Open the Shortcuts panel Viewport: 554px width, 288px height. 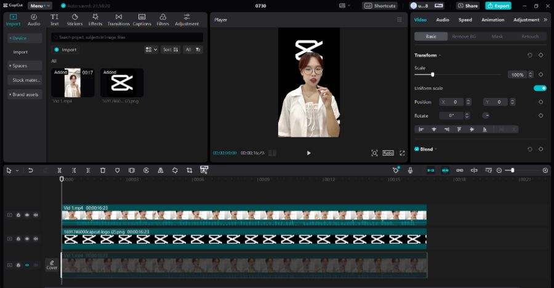[380, 6]
